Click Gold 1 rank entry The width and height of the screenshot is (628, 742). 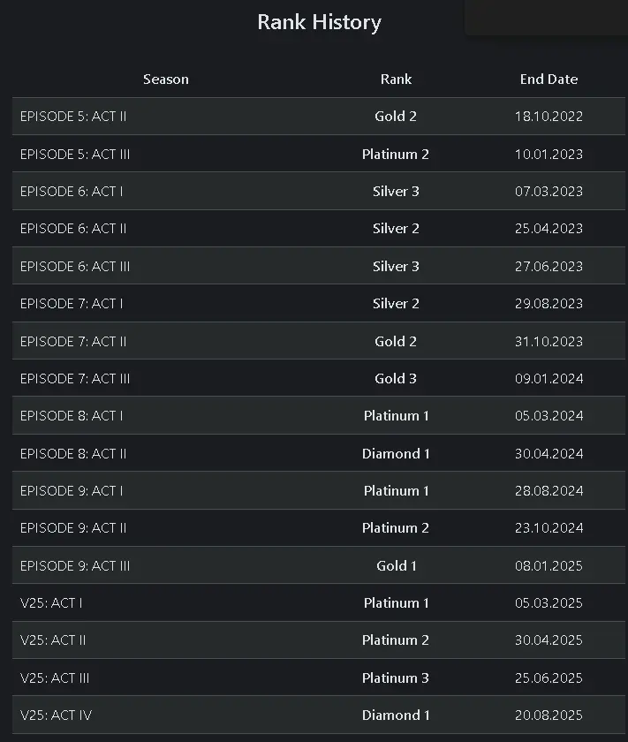[x=396, y=566]
